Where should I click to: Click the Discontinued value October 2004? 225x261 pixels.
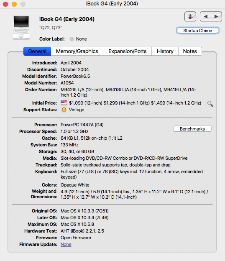[74, 69]
